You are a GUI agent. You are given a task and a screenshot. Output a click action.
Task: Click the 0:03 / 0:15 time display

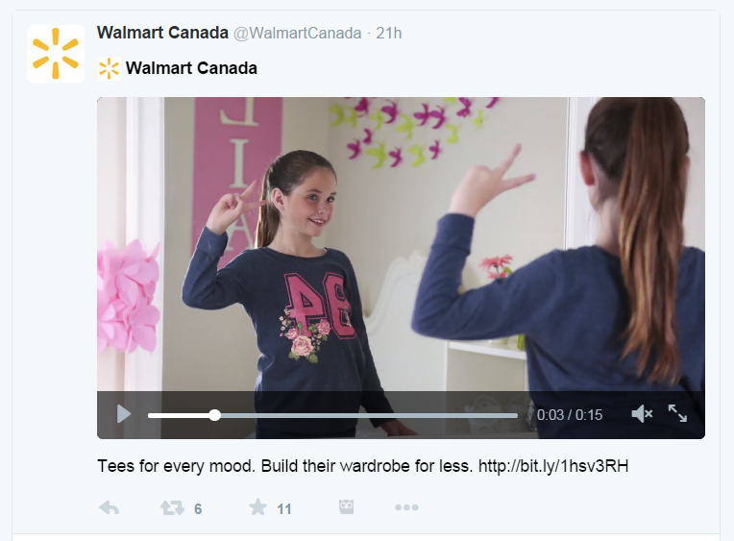pos(570,415)
